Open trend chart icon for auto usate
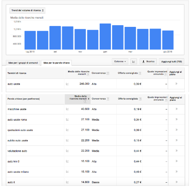 pyautogui.click(x=67, y=84)
